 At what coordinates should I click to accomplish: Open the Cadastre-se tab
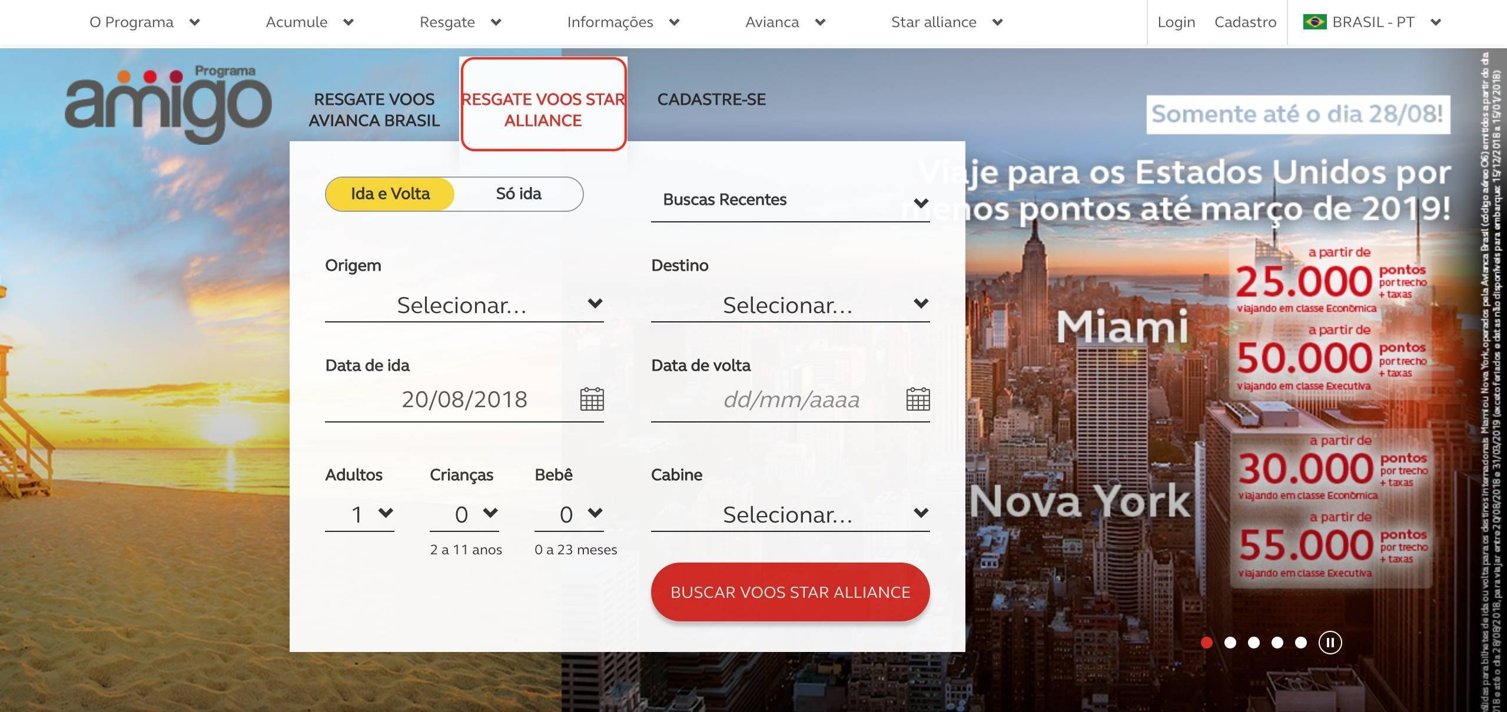(x=712, y=99)
